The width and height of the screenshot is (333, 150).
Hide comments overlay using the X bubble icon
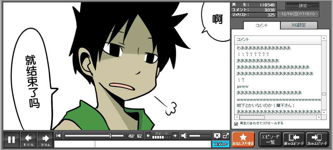pyautogui.click(x=217, y=136)
